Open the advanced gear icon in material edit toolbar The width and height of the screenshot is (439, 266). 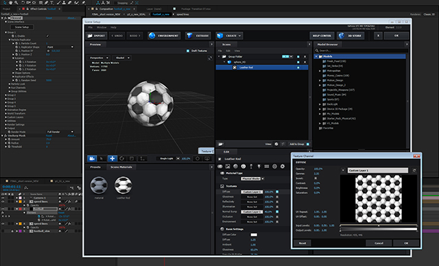click(x=283, y=167)
